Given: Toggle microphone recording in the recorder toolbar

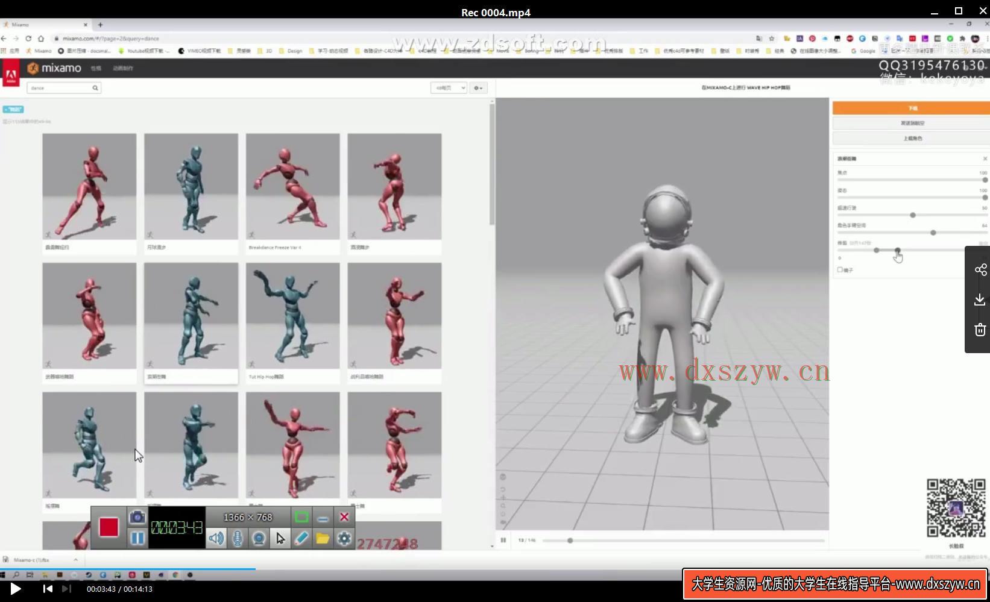Looking at the screenshot, I should tap(238, 538).
